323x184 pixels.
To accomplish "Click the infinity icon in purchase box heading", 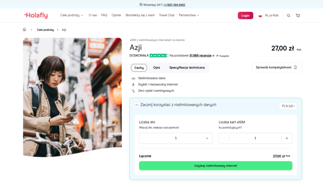I will (x=137, y=105).
